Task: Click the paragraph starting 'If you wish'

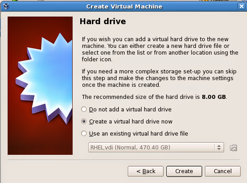Action: coord(160,49)
